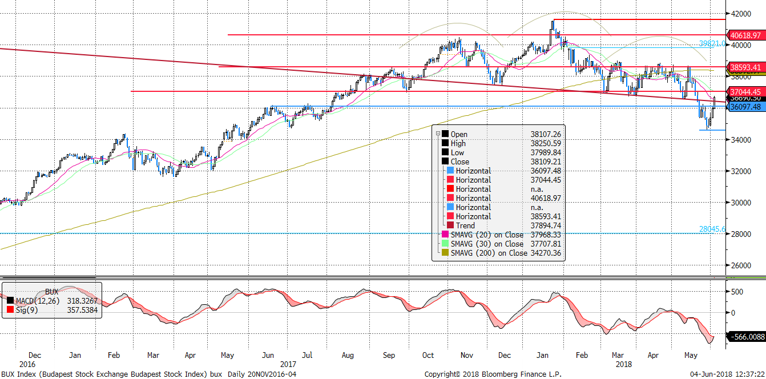766x379 pixels.
Task: Click red 38593.41 price tag on axis
Action: pos(745,67)
